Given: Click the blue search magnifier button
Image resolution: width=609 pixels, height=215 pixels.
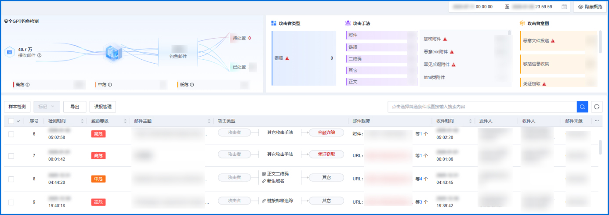Looking at the screenshot, I should pos(582,107).
